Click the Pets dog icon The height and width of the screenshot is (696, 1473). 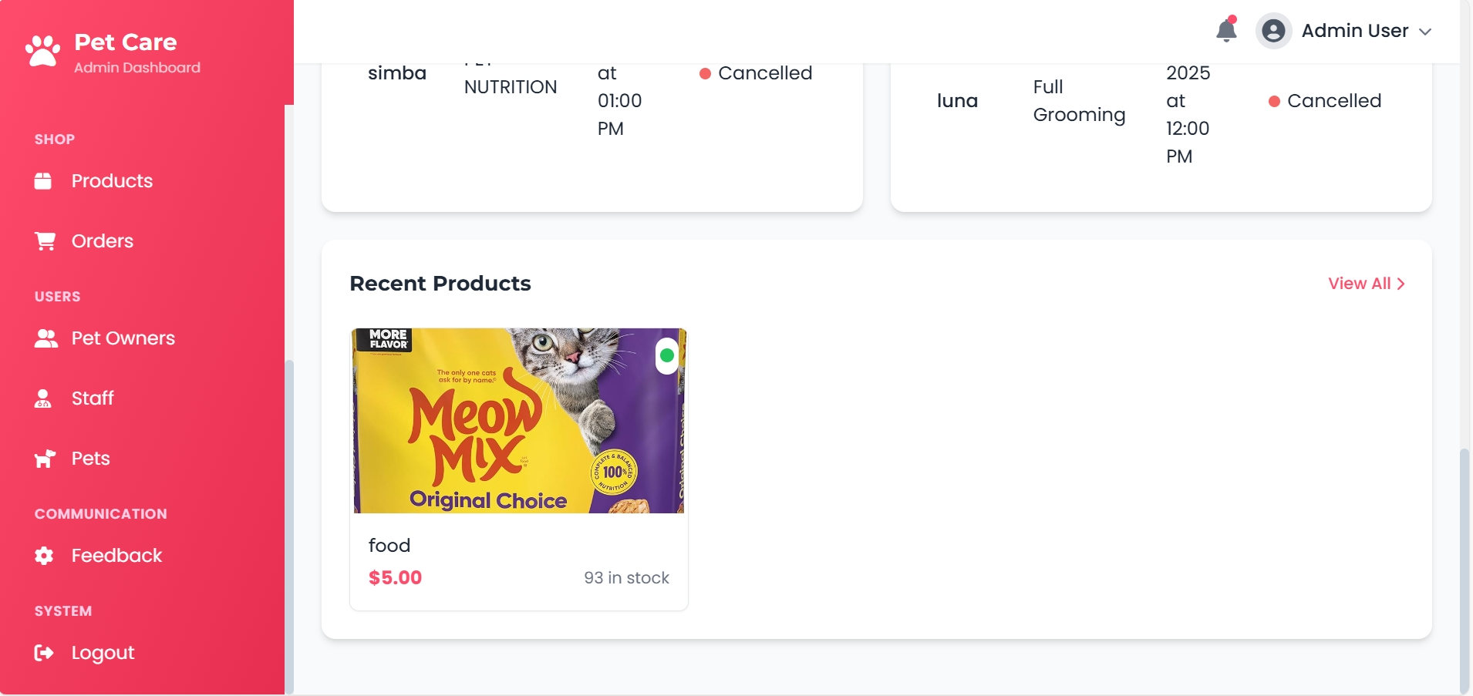click(x=45, y=459)
